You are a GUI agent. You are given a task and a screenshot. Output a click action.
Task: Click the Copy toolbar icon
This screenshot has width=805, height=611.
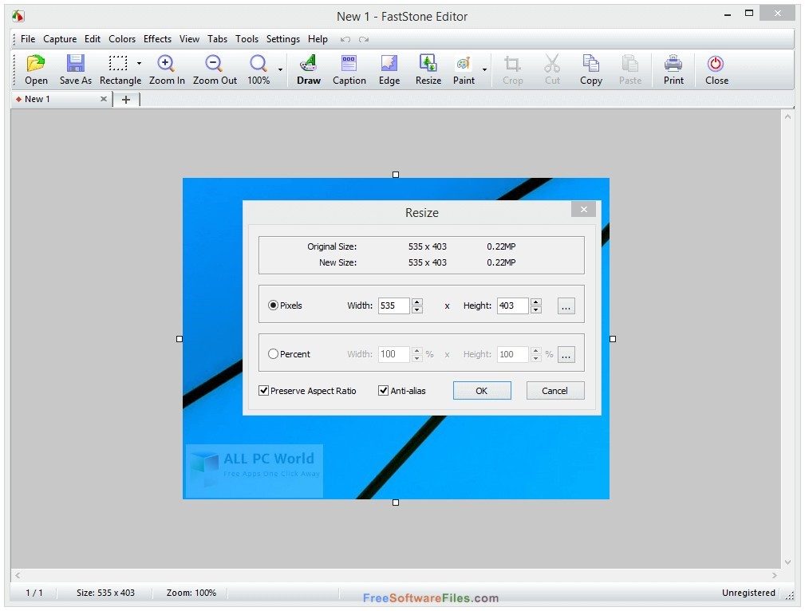590,63
